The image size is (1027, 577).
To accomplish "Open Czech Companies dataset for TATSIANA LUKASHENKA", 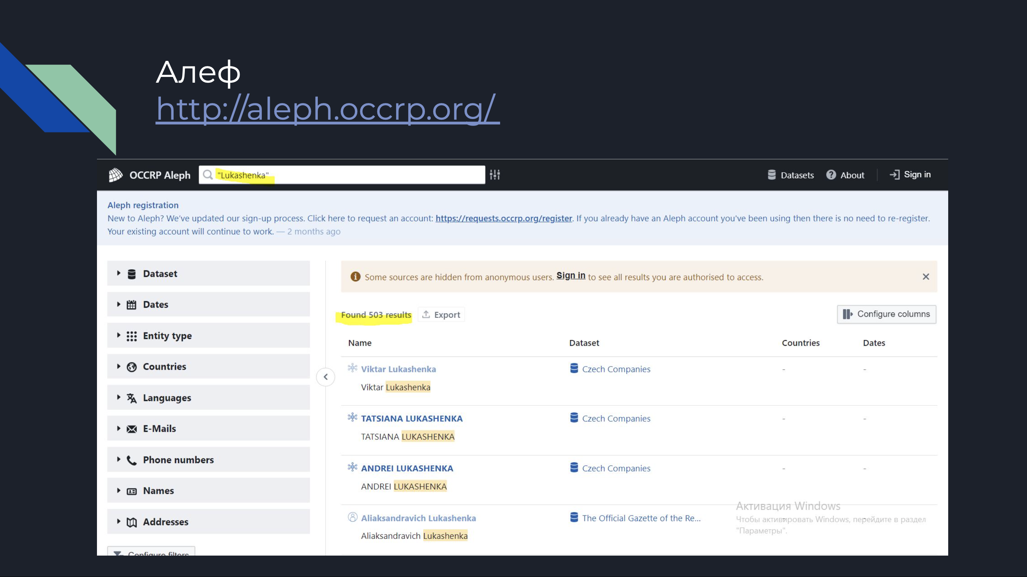I will 616,418.
